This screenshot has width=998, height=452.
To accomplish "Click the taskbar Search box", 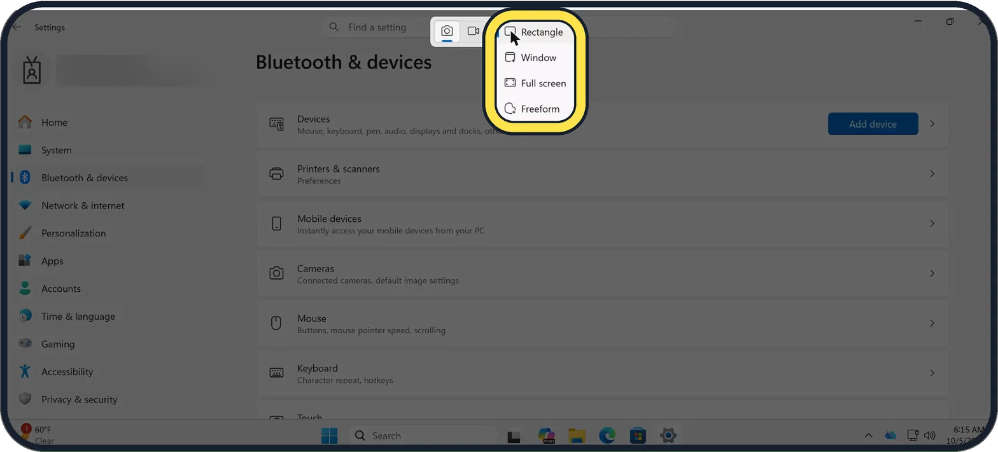I will click(x=423, y=436).
